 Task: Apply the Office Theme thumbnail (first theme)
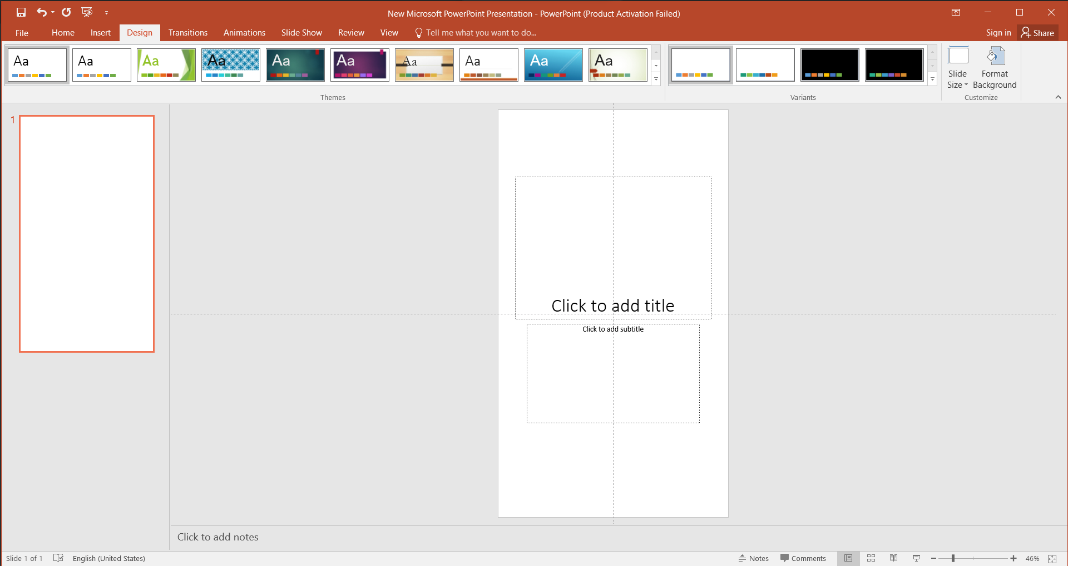[x=37, y=65]
